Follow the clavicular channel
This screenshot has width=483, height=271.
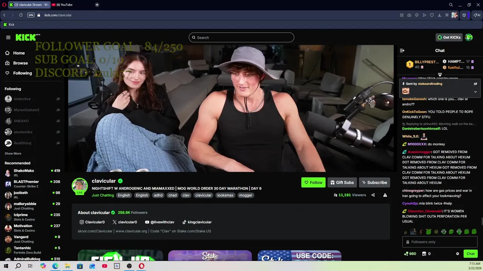(x=313, y=183)
